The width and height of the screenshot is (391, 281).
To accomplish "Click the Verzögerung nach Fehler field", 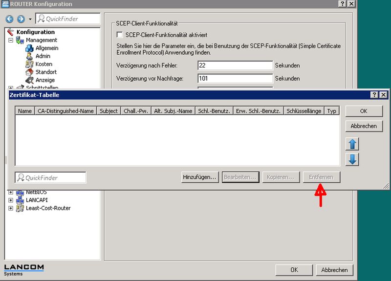I will click(235, 65).
